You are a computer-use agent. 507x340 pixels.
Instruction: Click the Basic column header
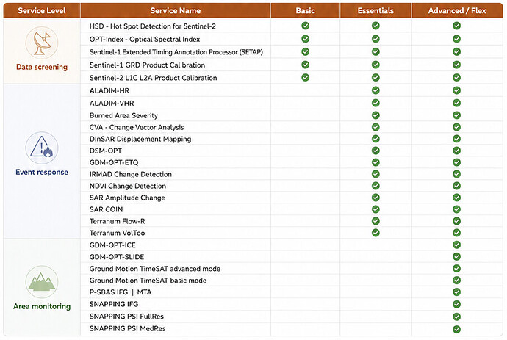coord(305,11)
